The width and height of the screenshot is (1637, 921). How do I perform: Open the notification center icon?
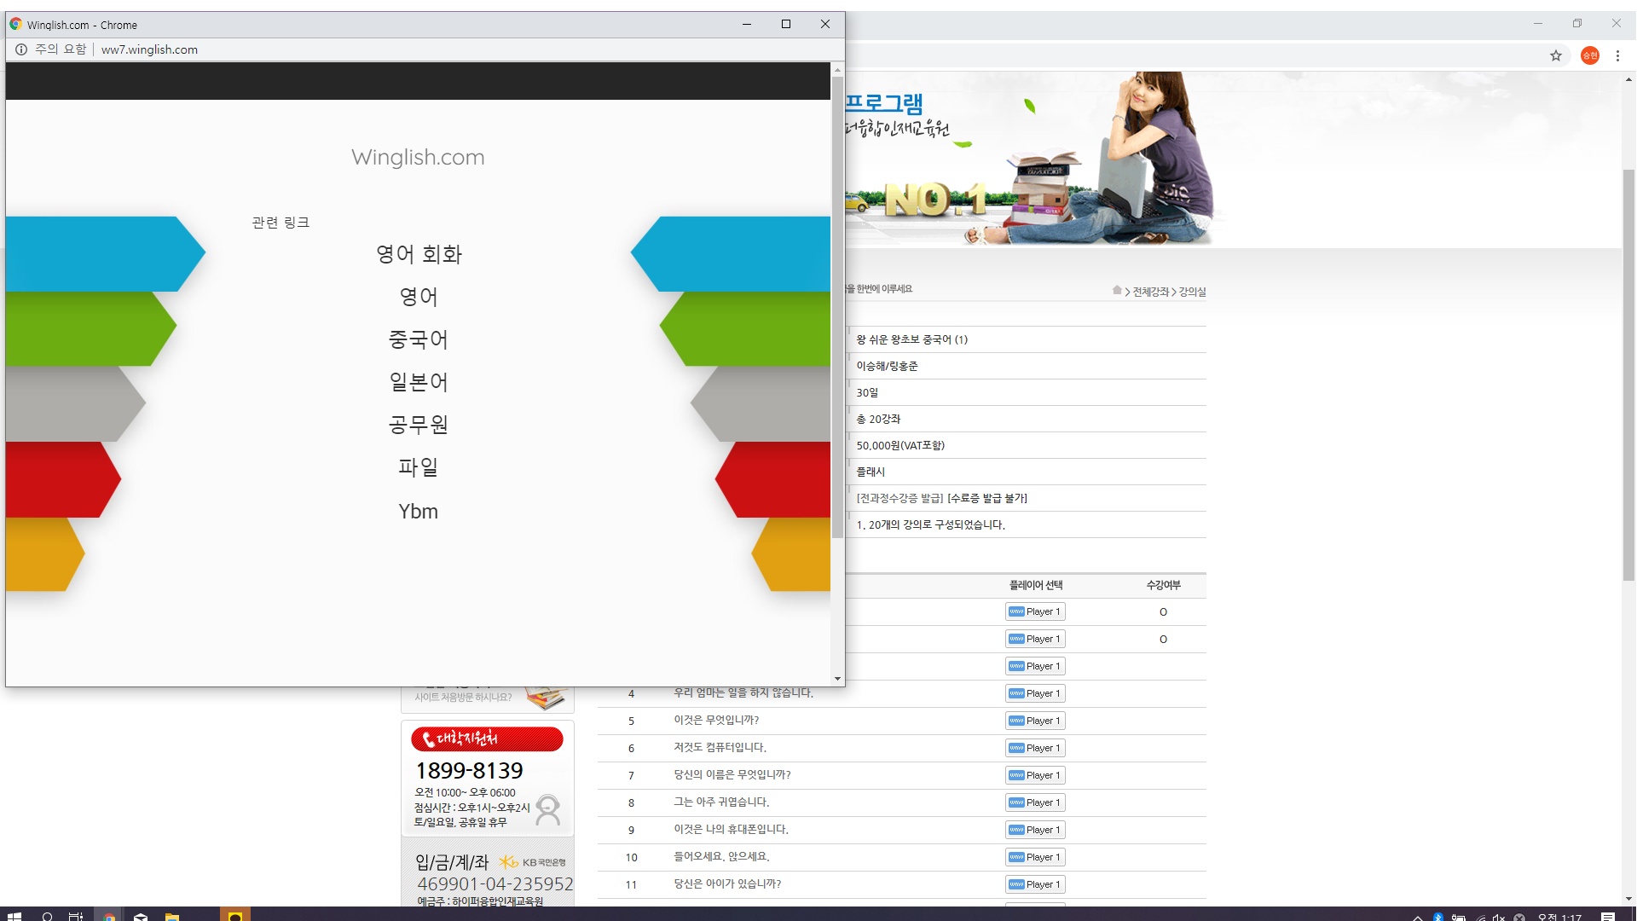[x=1608, y=918]
